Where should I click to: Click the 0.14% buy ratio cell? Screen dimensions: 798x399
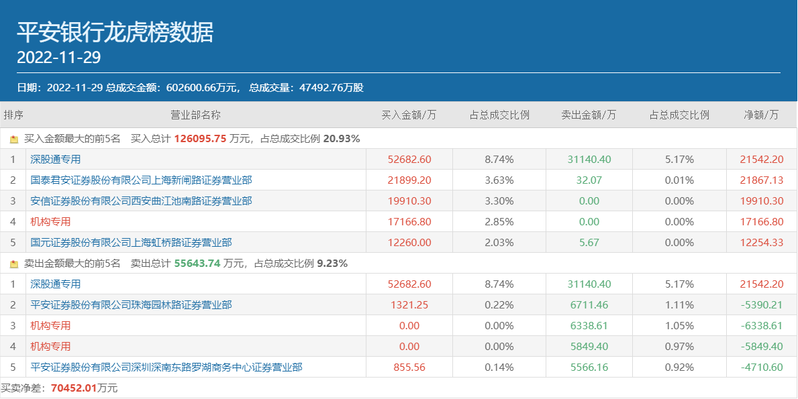click(499, 367)
